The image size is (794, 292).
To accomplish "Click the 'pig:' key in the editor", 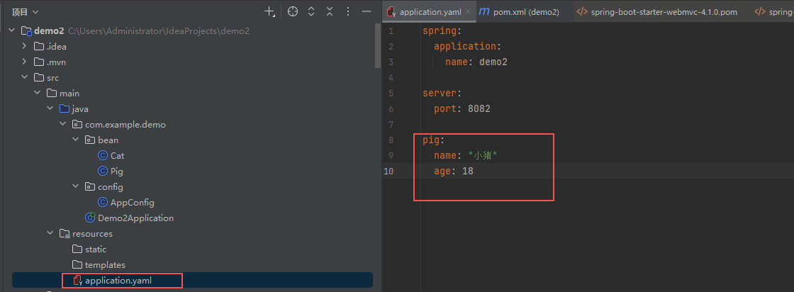I will coord(434,140).
